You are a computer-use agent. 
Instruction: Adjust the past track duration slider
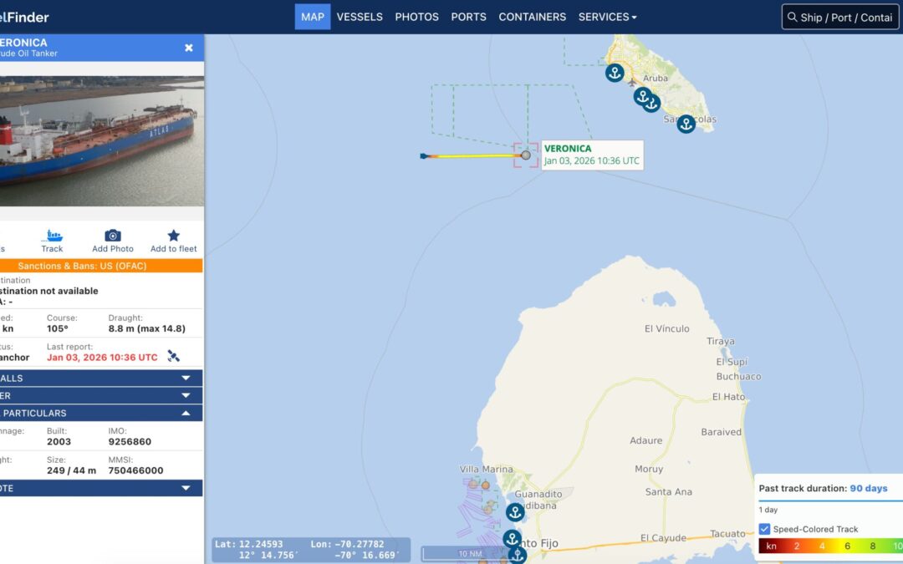tap(828, 501)
